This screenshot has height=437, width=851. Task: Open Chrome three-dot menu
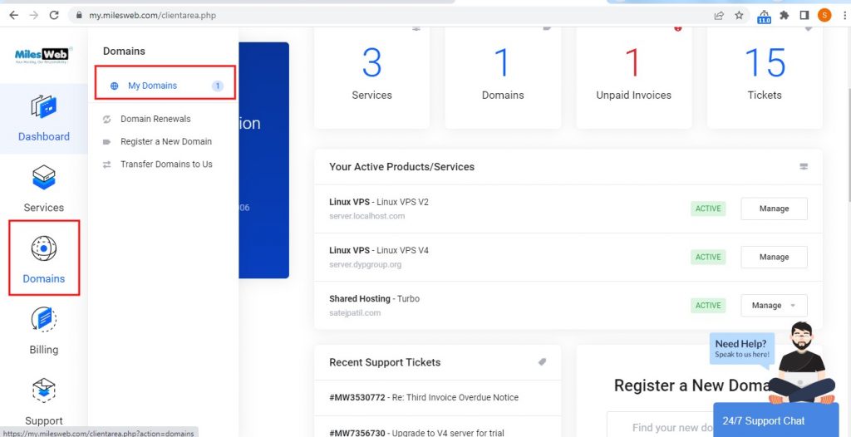(x=844, y=15)
